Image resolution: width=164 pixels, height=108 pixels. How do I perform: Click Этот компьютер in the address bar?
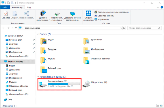32,28
